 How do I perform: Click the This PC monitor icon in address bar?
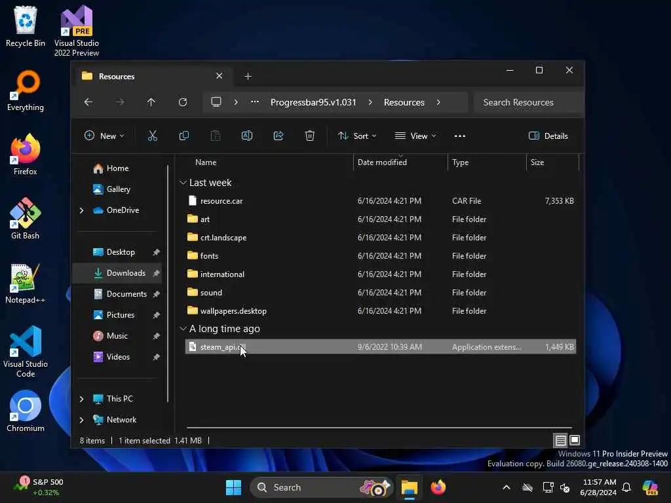click(x=216, y=102)
